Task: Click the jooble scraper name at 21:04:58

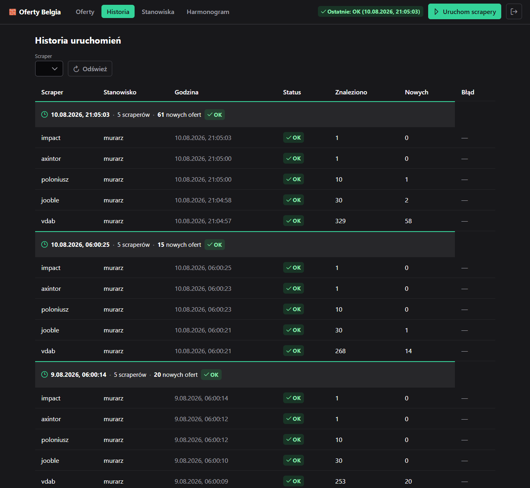Action: (50, 200)
